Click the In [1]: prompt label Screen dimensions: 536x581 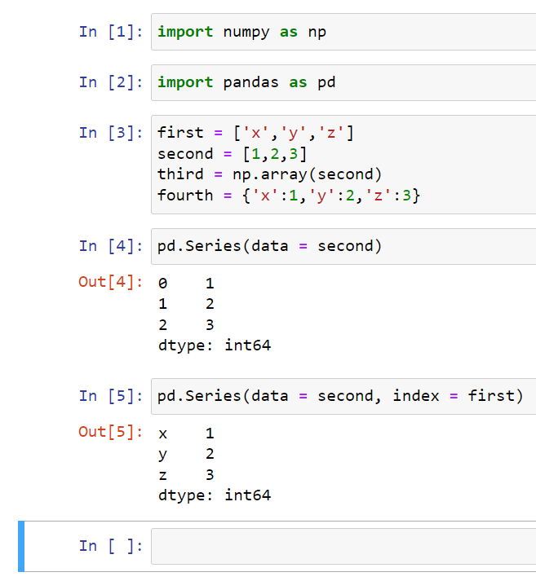[110, 32]
